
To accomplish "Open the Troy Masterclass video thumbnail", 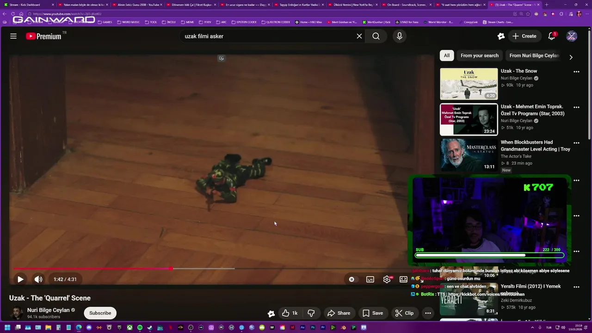I will click(x=469, y=155).
